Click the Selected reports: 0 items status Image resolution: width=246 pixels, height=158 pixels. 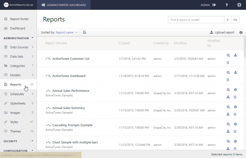227,154
